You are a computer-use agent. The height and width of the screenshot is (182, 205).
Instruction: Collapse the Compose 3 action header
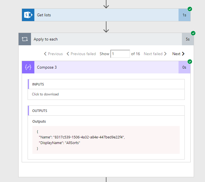106,67
